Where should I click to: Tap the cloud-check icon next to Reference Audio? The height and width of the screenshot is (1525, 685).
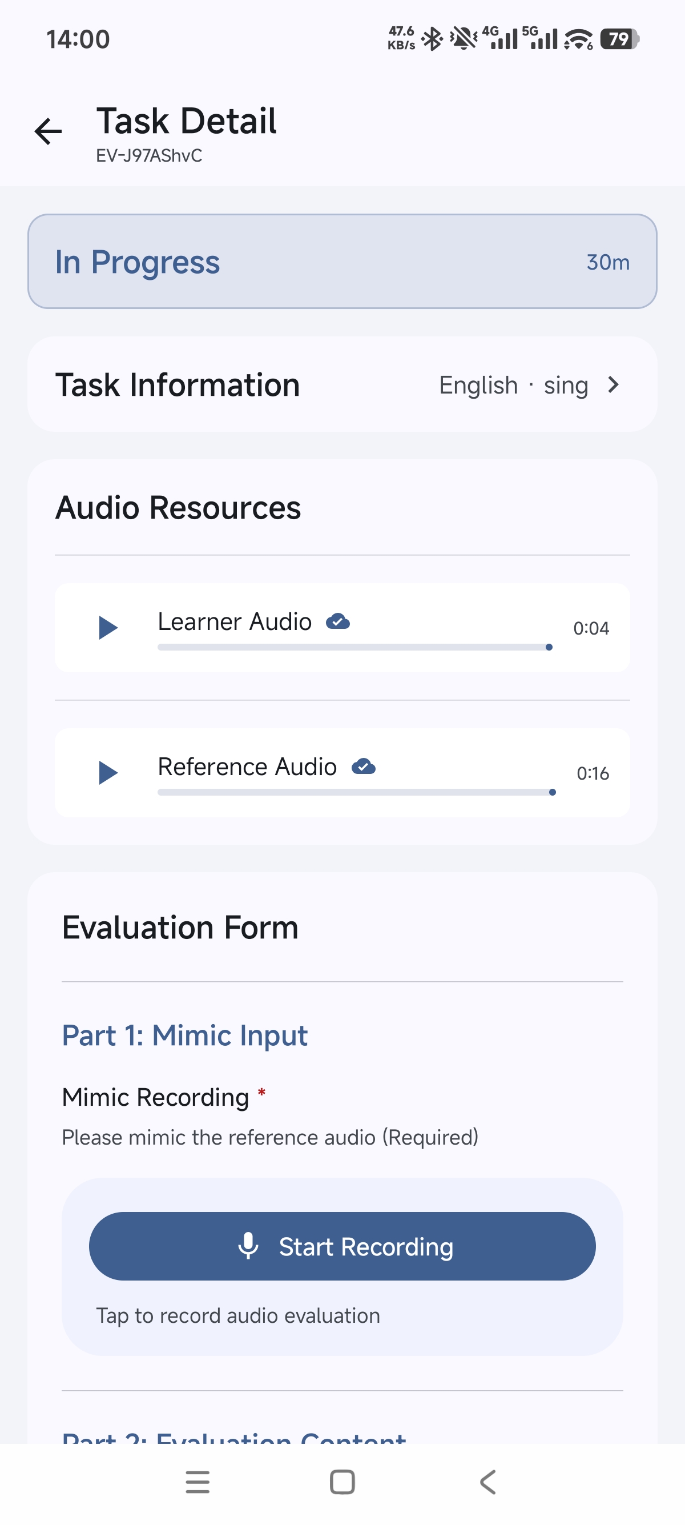click(363, 766)
